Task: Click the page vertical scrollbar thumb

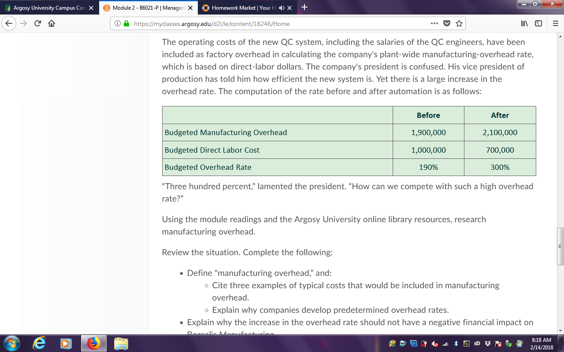Action: 560,246
